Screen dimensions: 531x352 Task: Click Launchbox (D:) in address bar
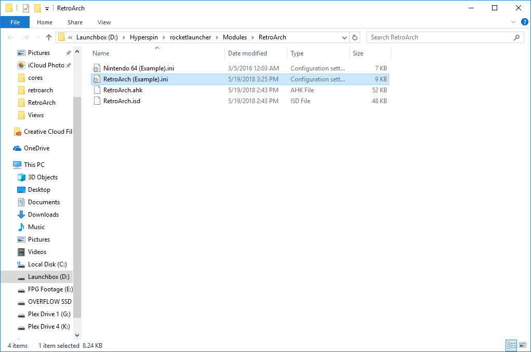[97, 37]
